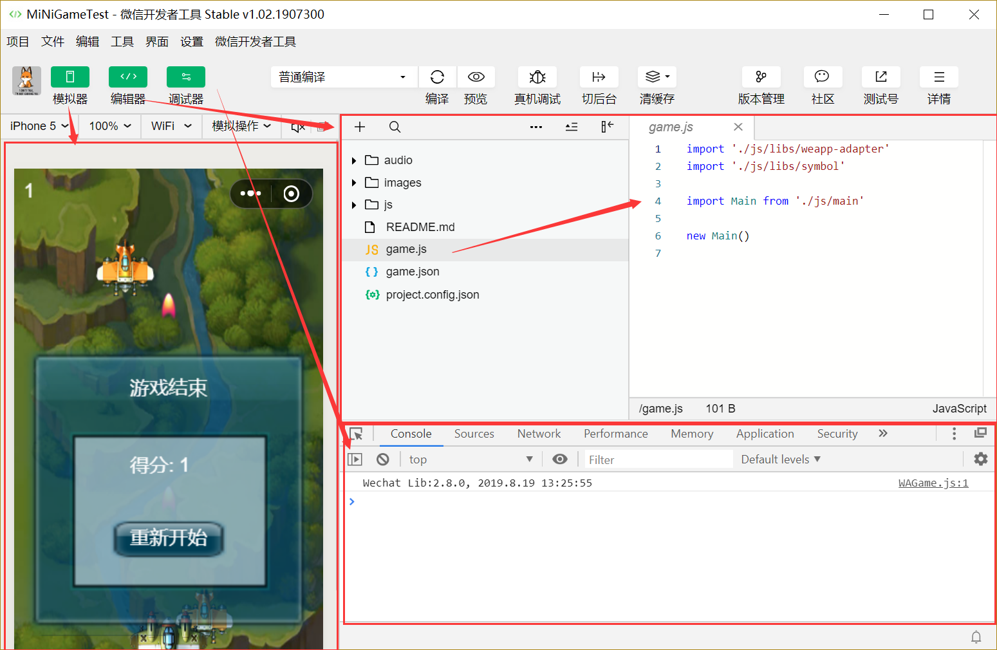Select game.js in the file tree
Image resolution: width=997 pixels, height=650 pixels.
[x=486, y=250]
